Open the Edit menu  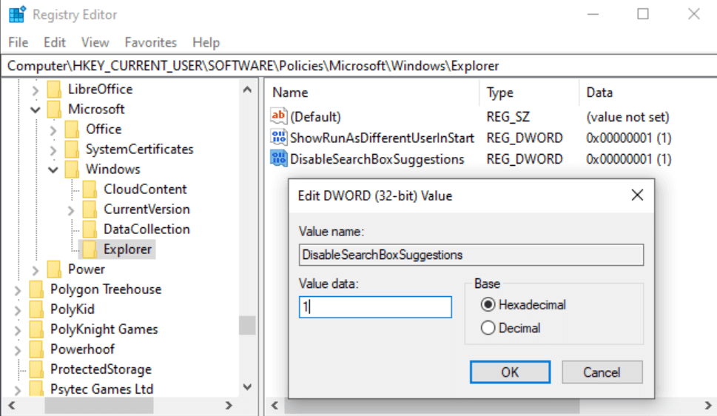pos(55,42)
